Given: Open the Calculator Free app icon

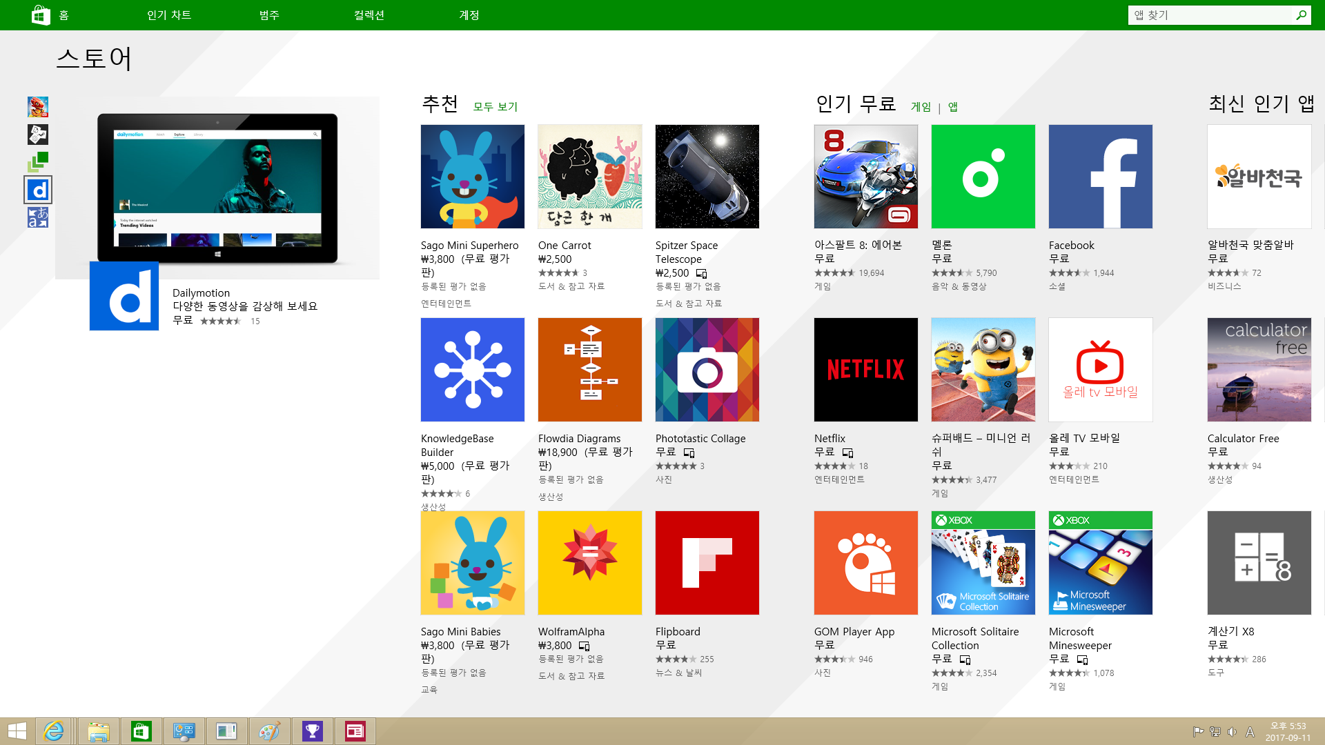Looking at the screenshot, I should click(x=1259, y=370).
